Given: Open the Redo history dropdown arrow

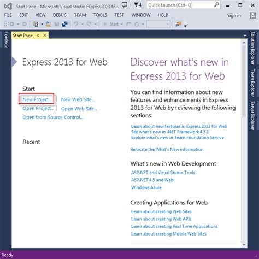Looking at the screenshot, I should click(95, 24).
